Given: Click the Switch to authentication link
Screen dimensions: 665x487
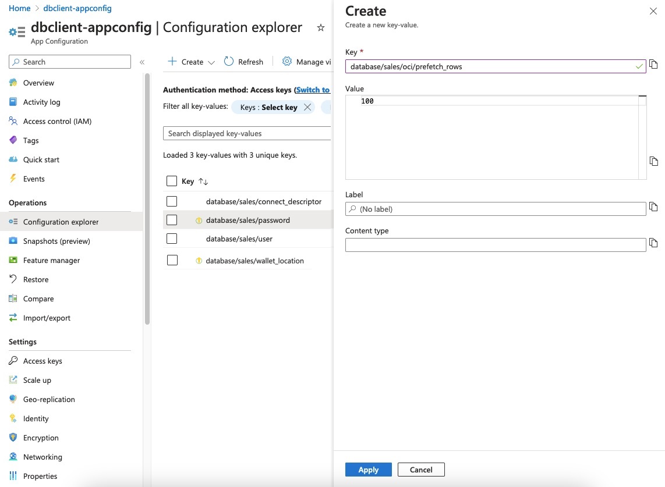Looking at the screenshot, I should 313,90.
